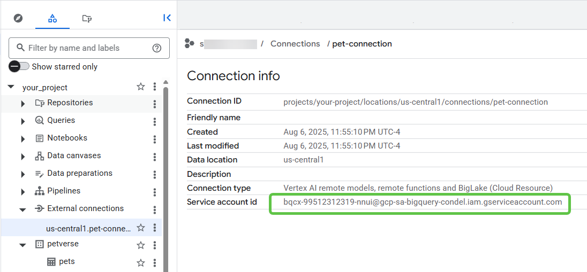Click the Repositories tree label

click(x=70, y=103)
